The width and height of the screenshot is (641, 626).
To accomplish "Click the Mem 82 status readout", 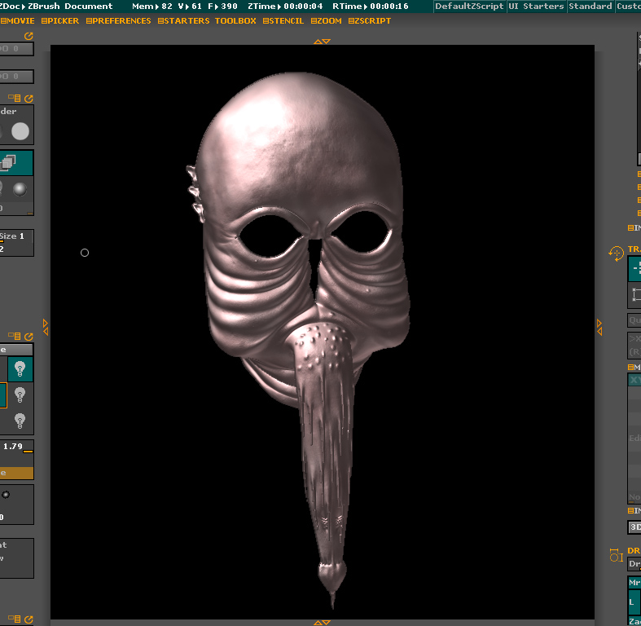I will click(x=152, y=7).
